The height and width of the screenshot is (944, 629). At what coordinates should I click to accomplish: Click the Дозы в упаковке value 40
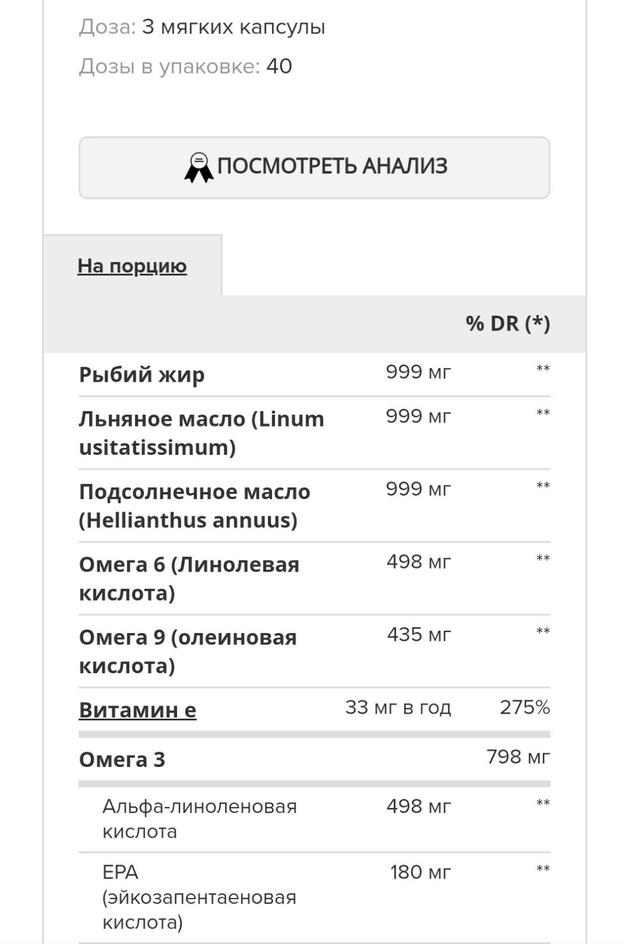(x=279, y=66)
